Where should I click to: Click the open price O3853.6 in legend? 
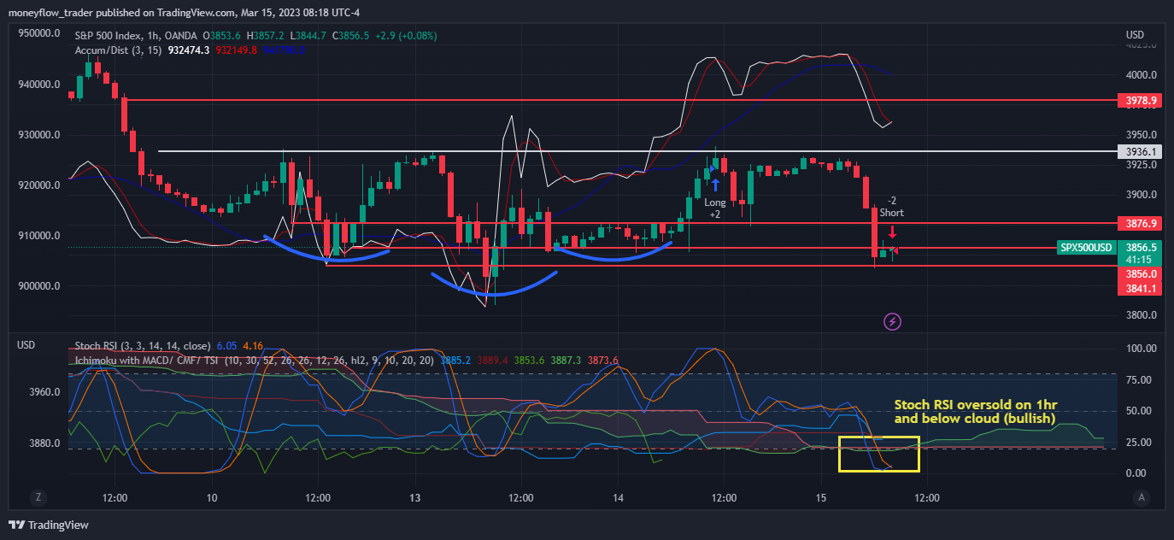click(x=221, y=36)
